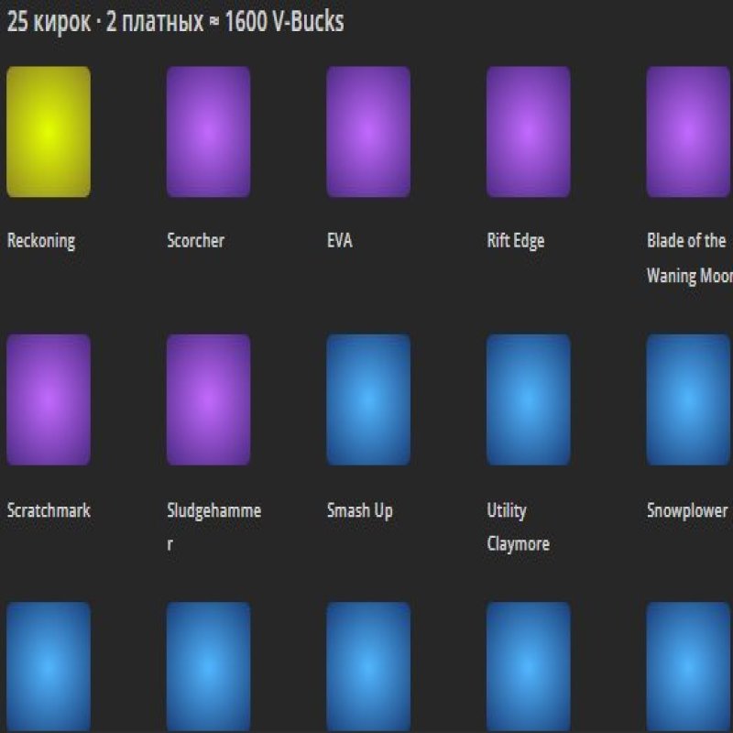Open the Blade of the Waning Moon text
Image resolution: width=733 pixels, height=733 pixels.
(x=688, y=257)
